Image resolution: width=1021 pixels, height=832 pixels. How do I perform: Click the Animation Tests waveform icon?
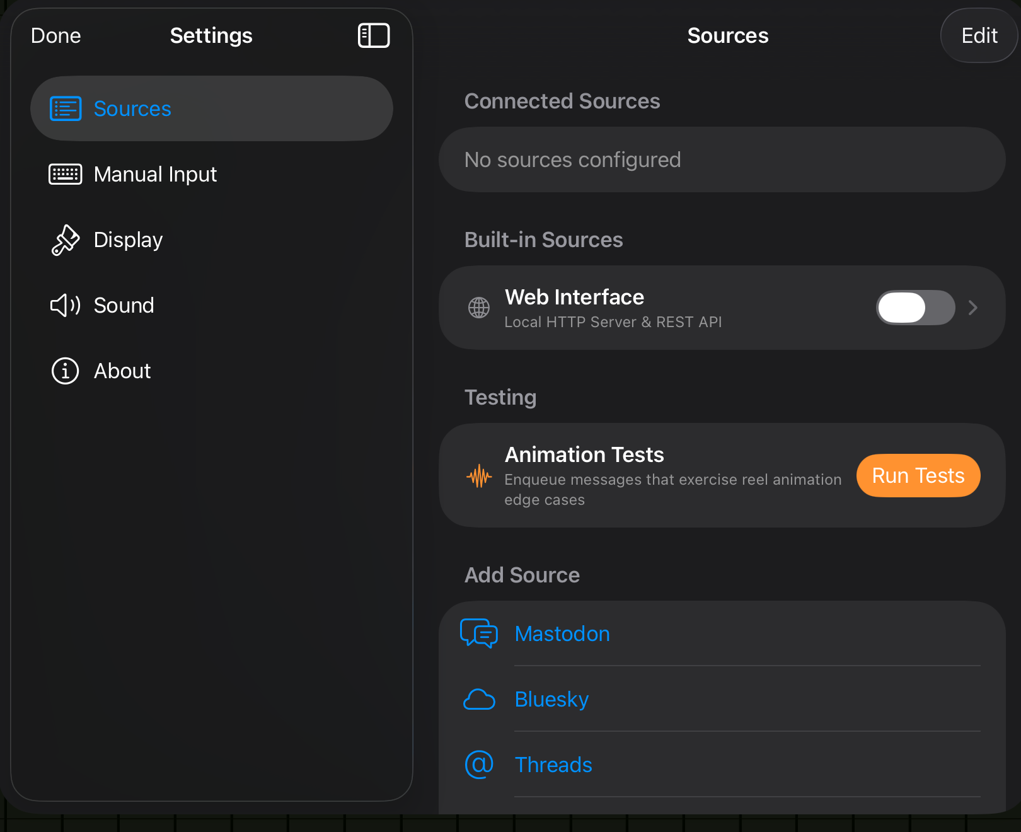pyautogui.click(x=480, y=477)
